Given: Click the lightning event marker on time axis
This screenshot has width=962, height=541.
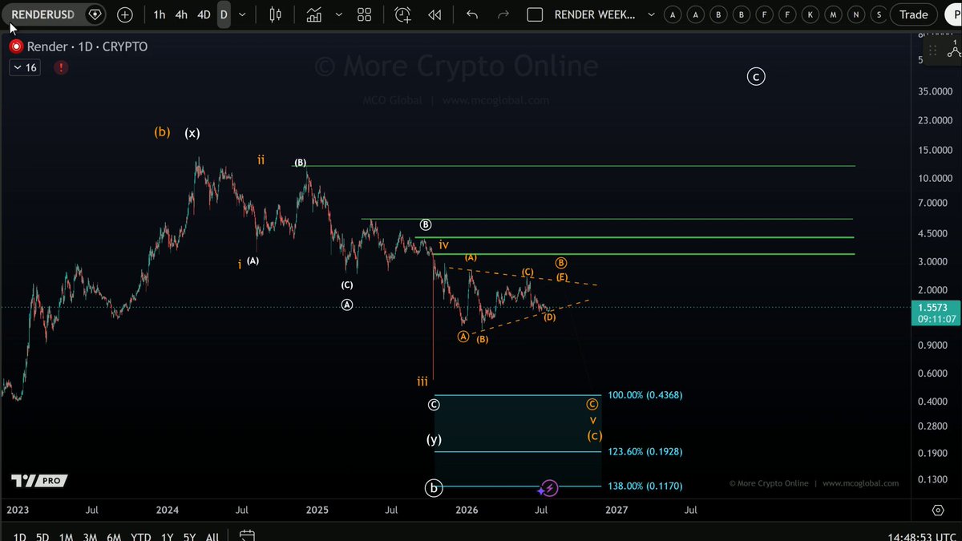Looking at the screenshot, I should click(x=549, y=488).
